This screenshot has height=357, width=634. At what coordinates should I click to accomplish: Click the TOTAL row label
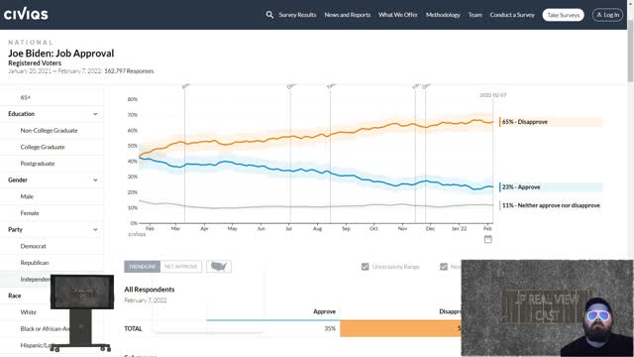133,328
